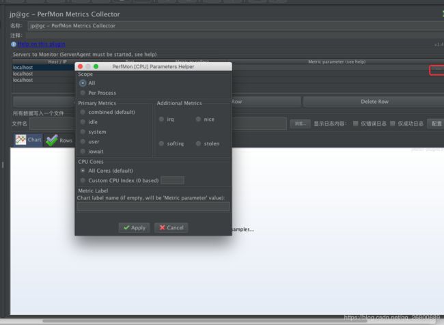Select the stolen additional metric

[x=198, y=143]
